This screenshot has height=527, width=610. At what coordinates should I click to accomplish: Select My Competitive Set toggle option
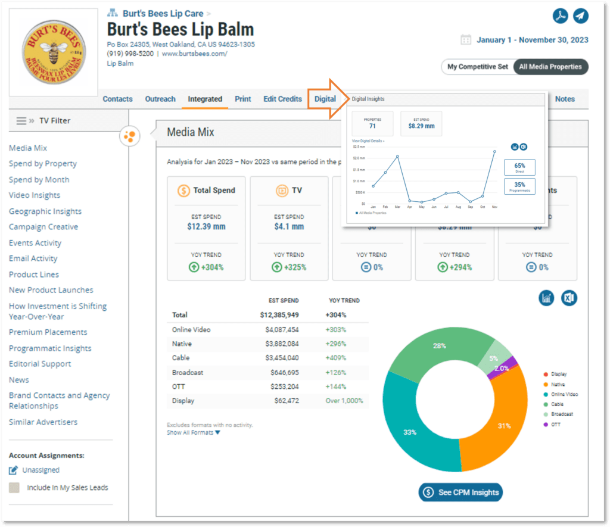click(x=477, y=67)
